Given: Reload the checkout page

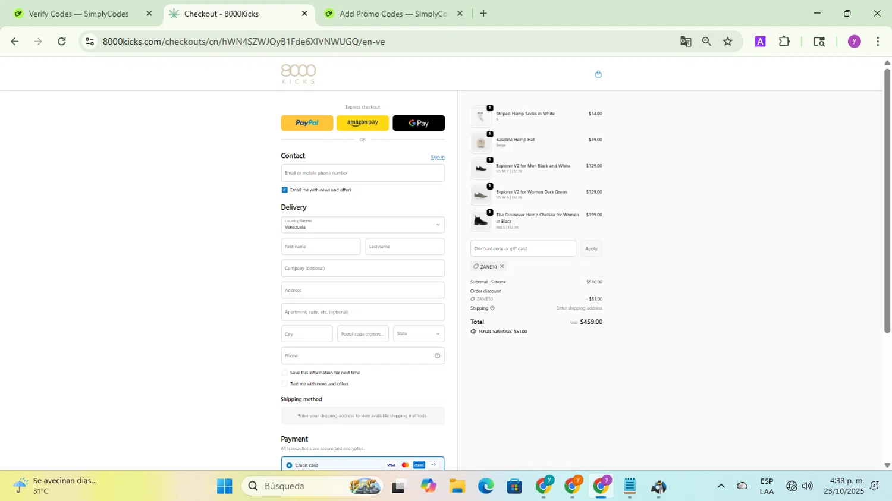Looking at the screenshot, I should pos(62,42).
